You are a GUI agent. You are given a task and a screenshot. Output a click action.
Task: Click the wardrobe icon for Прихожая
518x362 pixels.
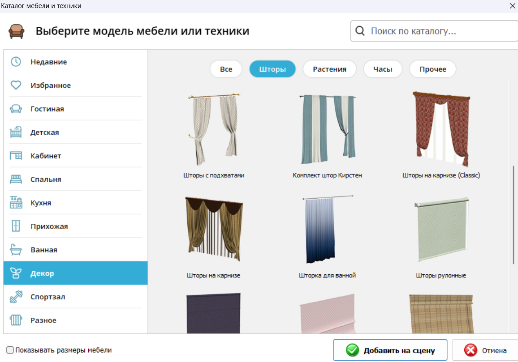tap(16, 226)
